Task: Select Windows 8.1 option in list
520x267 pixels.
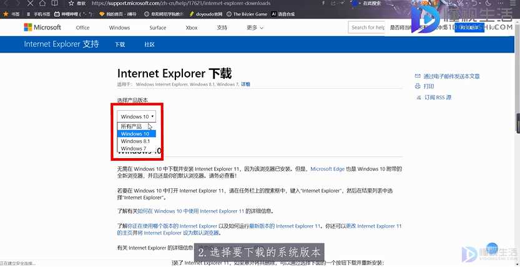Action: (x=136, y=141)
